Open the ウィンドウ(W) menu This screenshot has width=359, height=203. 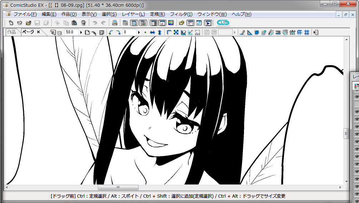pyautogui.click(x=212, y=14)
